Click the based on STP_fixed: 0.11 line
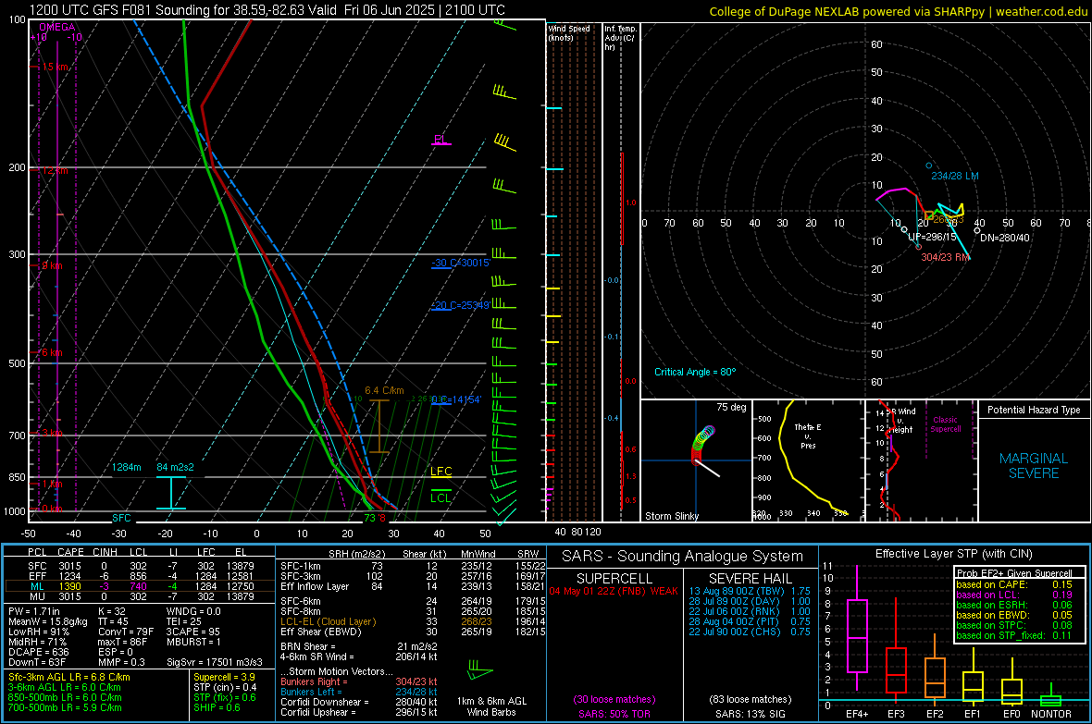The width and height of the screenshot is (1092, 724). tap(1014, 635)
